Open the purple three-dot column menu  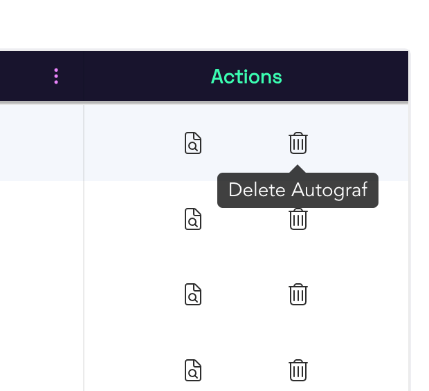[x=56, y=77]
